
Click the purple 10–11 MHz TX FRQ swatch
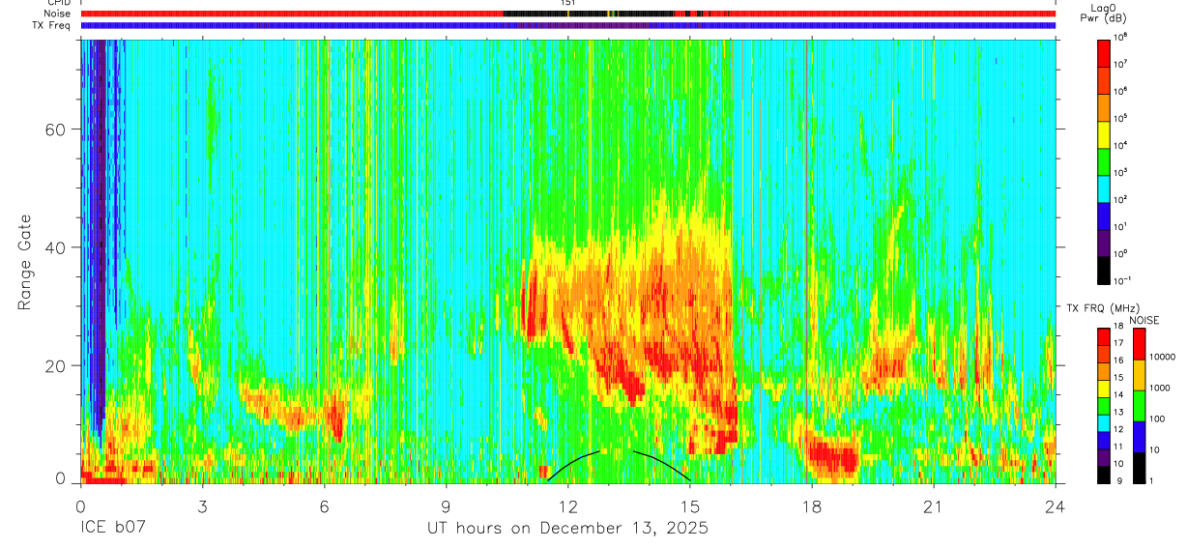point(1105,457)
